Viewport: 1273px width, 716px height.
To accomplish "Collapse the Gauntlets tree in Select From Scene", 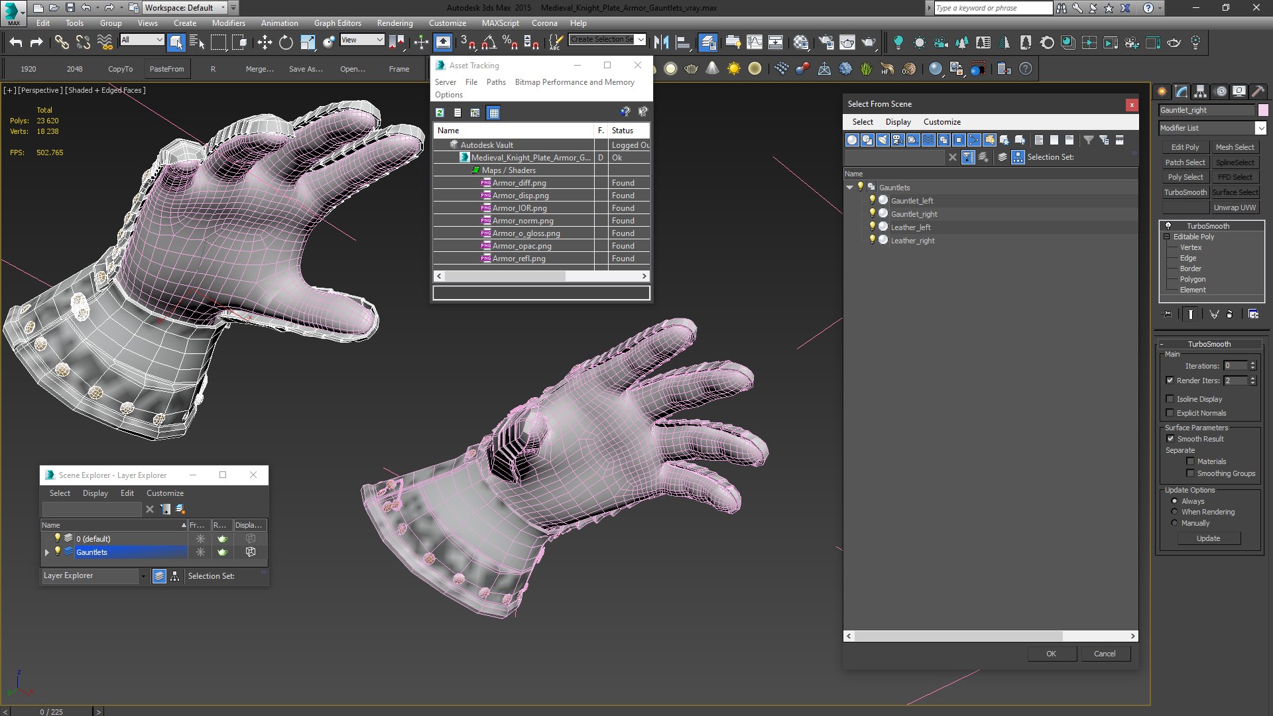I will point(849,188).
